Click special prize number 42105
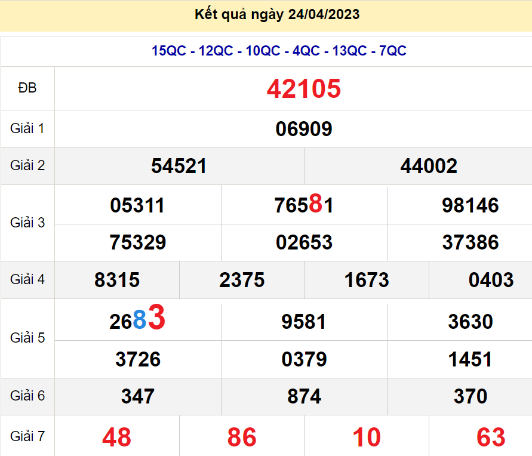Screen dimensions: 532x456 click(x=303, y=89)
